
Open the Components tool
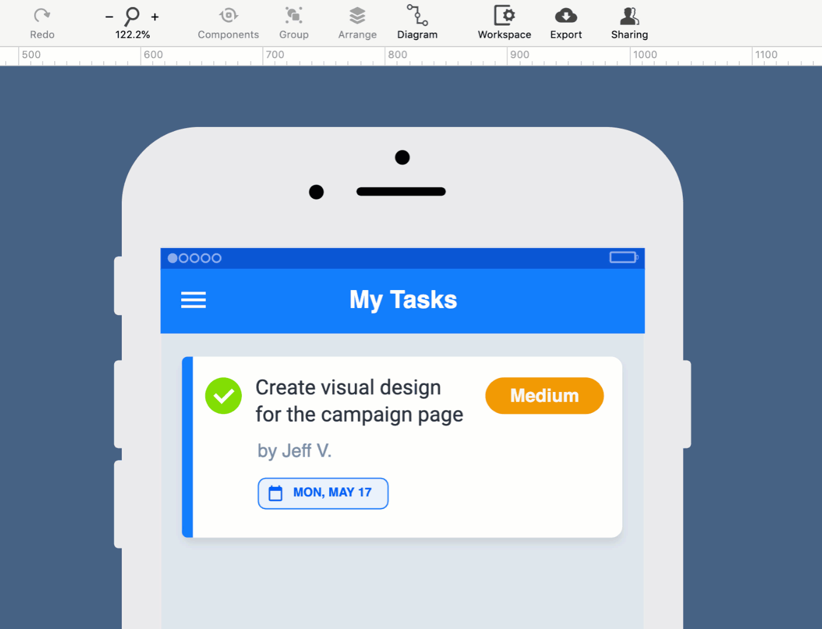228,16
